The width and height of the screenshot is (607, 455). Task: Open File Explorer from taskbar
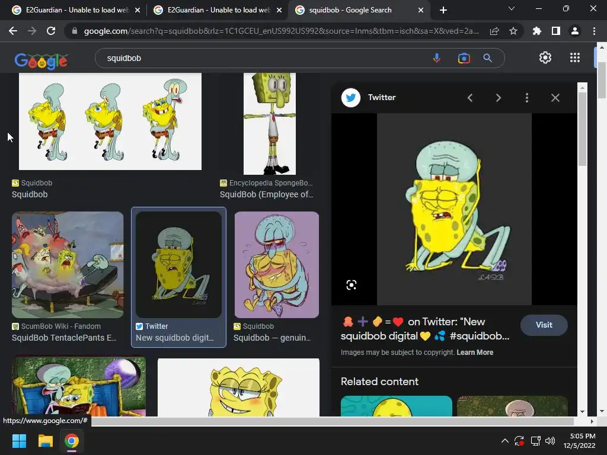pos(45,441)
